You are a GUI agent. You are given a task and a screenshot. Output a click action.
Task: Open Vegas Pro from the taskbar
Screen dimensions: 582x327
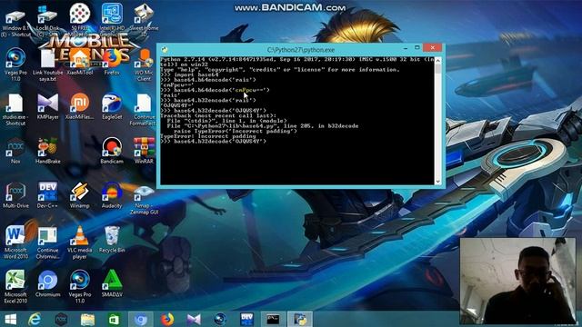click(x=220, y=319)
